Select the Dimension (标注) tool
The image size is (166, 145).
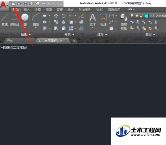click(103, 20)
